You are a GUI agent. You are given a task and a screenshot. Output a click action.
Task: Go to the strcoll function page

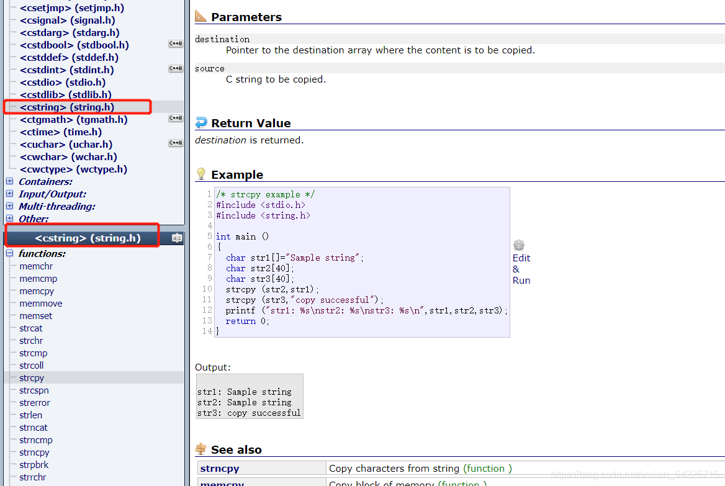32,366
